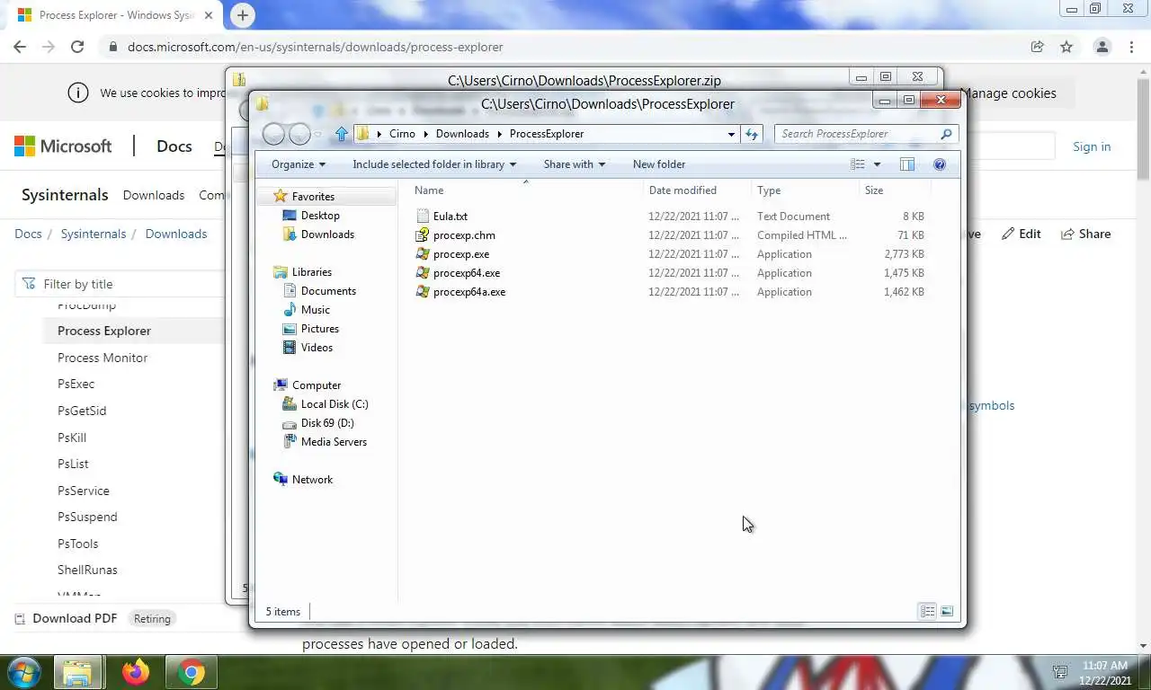Open Windows Explorer taskbar icon
This screenshot has height=690, width=1151.
(77, 672)
